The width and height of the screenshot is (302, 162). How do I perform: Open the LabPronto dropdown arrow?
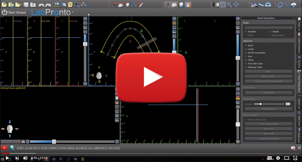coord(73,12)
